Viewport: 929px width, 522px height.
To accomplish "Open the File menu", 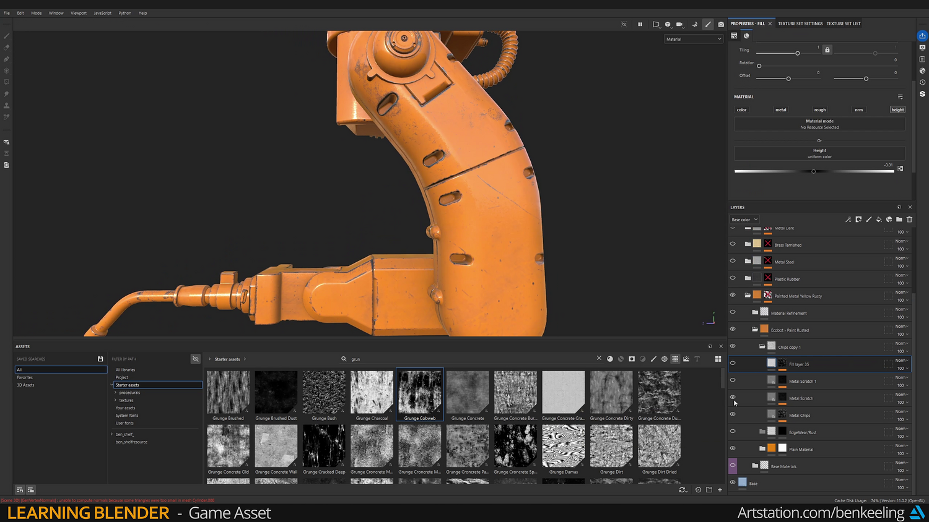I will (x=6, y=13).
